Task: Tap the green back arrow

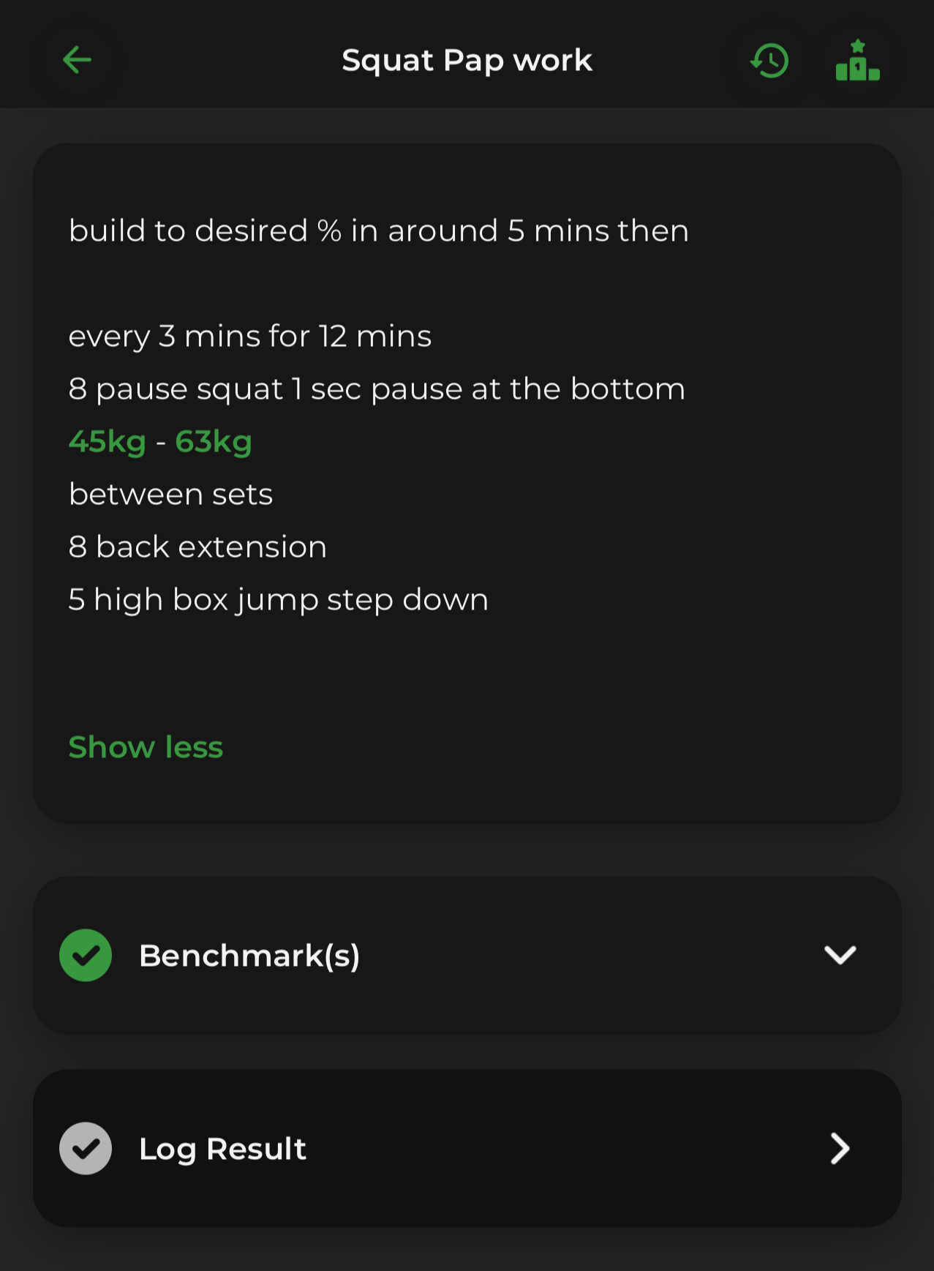Action: (x=77, y=60)
